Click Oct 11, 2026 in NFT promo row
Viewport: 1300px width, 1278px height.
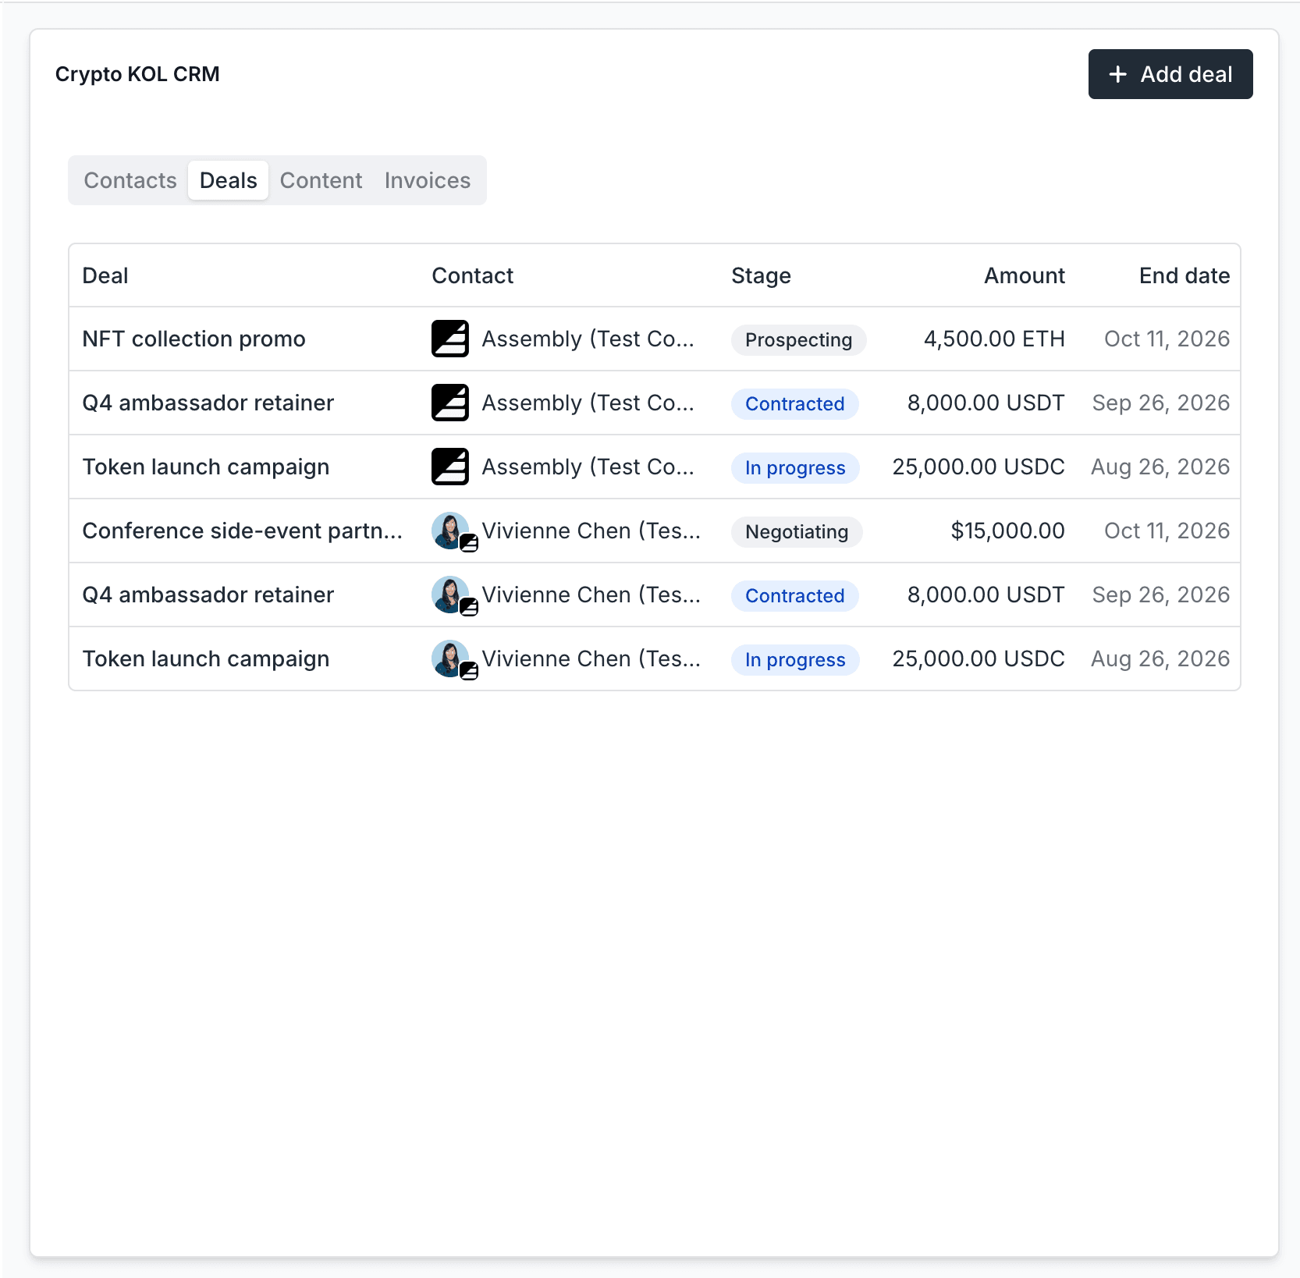click(x=1167, y=339)
